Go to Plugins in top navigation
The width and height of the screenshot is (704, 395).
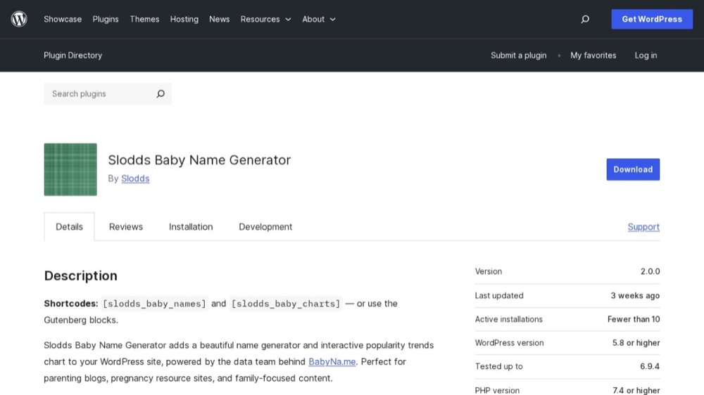click(106, 19)
